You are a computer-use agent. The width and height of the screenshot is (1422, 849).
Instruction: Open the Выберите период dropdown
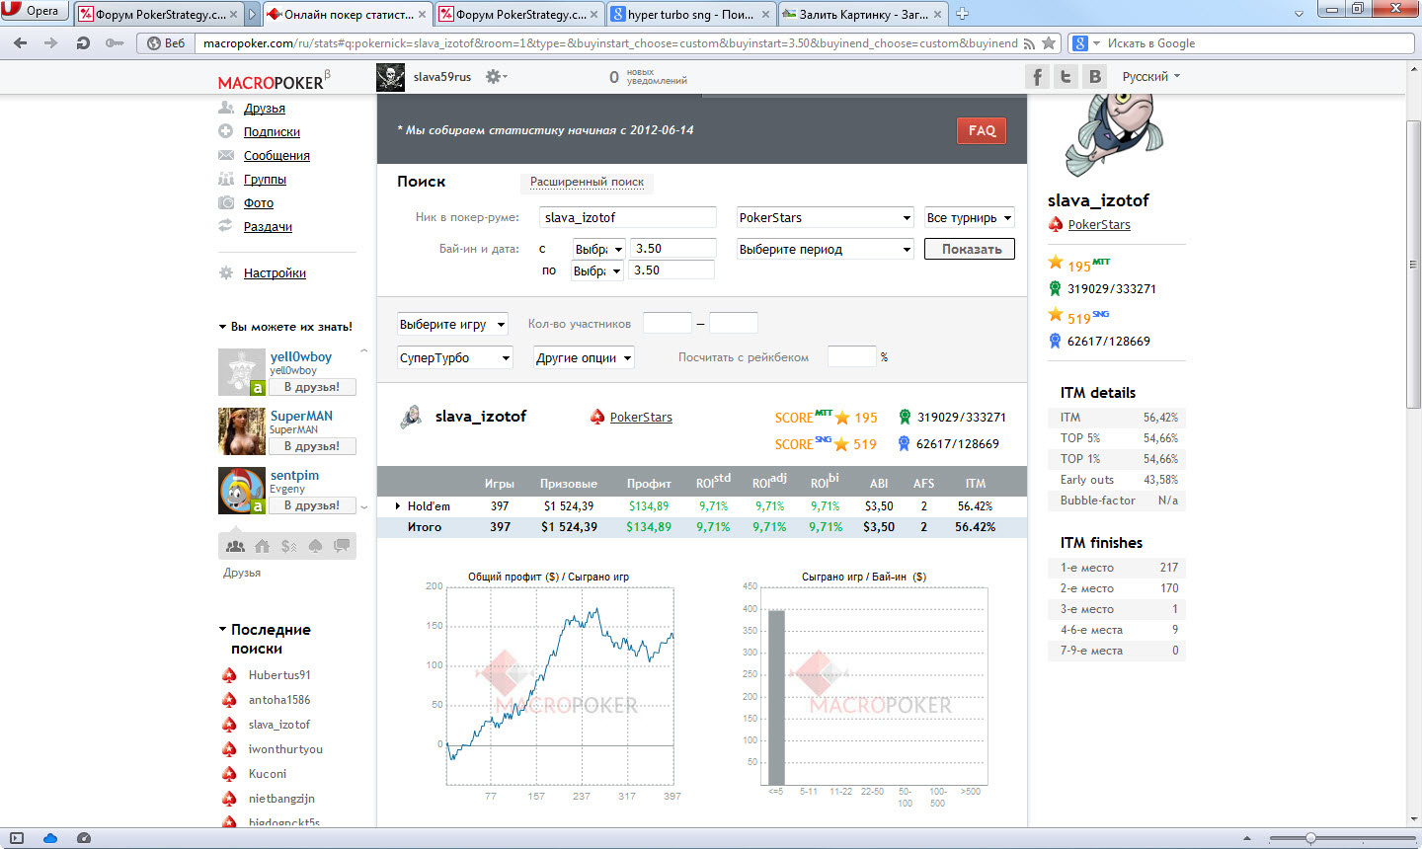pos(825,250)
